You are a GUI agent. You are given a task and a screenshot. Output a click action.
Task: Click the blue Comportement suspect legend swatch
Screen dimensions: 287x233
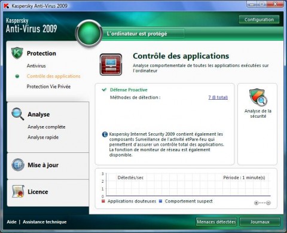(x=160, y=201)
